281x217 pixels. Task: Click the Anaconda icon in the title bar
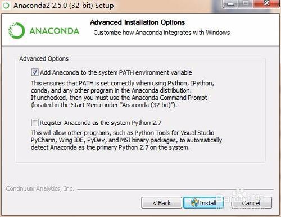click(6, 6)
